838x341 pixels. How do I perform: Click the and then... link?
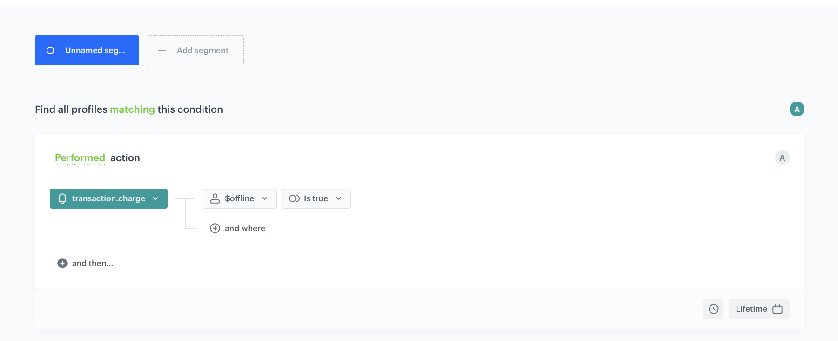[x=93, y=263]
